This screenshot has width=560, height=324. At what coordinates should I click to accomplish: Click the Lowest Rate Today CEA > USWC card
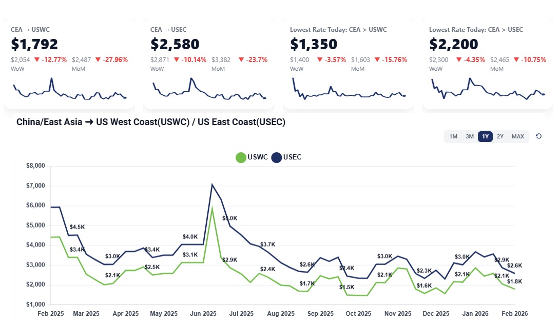pyautogui.click(x=349, y=44)
